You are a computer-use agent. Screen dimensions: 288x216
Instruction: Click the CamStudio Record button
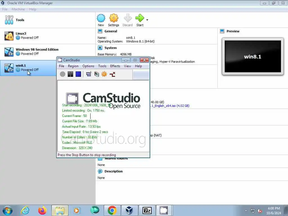62,74
